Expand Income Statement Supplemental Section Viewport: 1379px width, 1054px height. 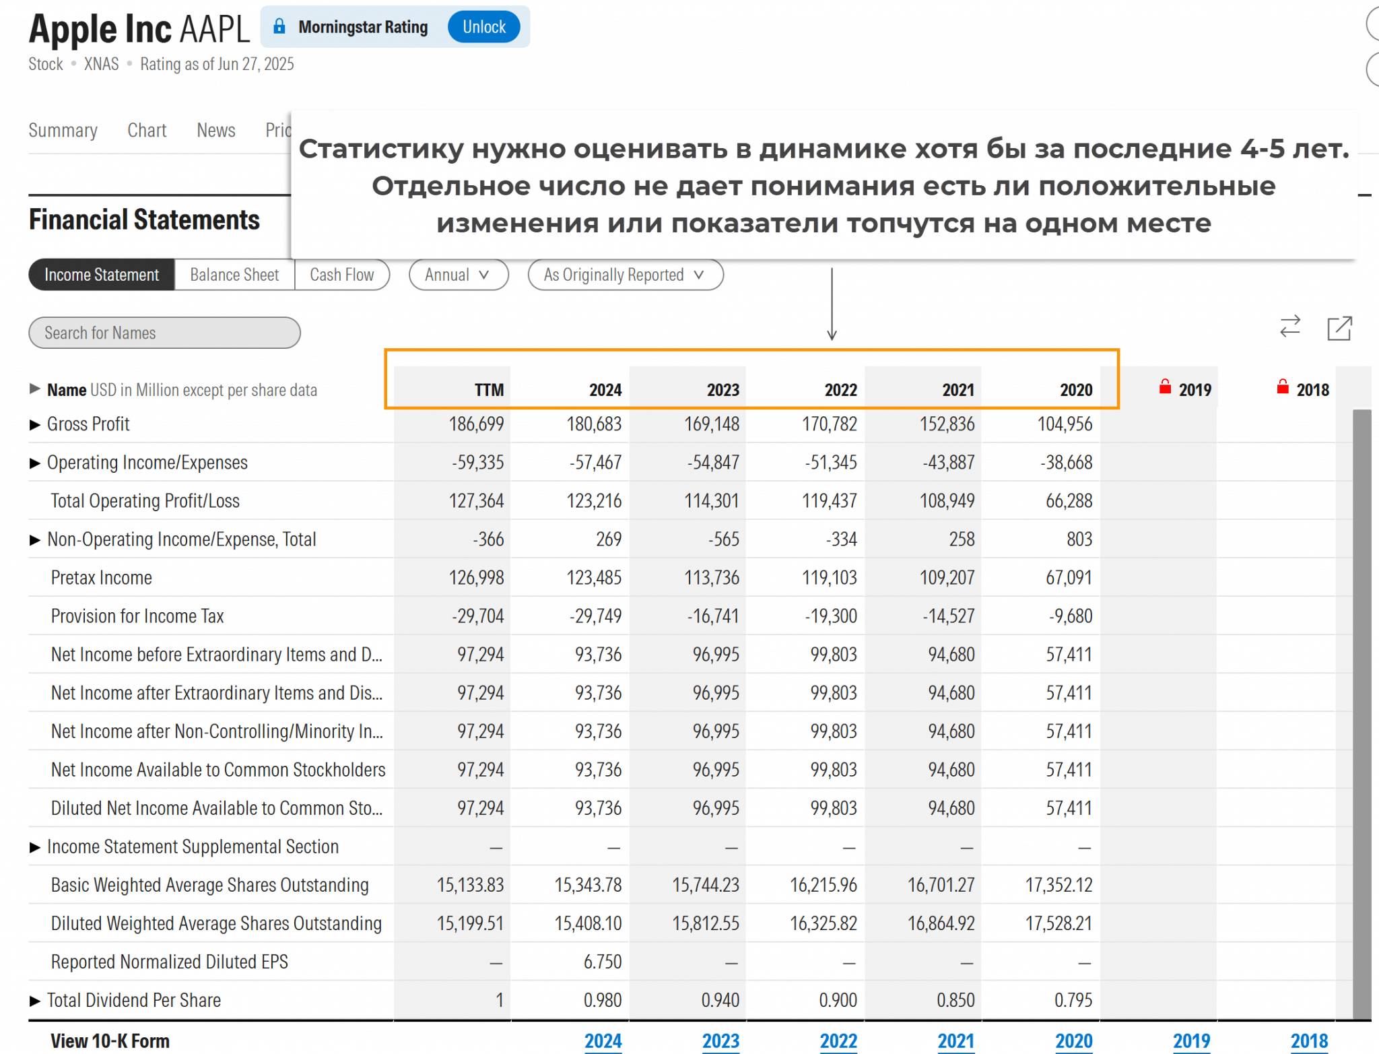35,847
